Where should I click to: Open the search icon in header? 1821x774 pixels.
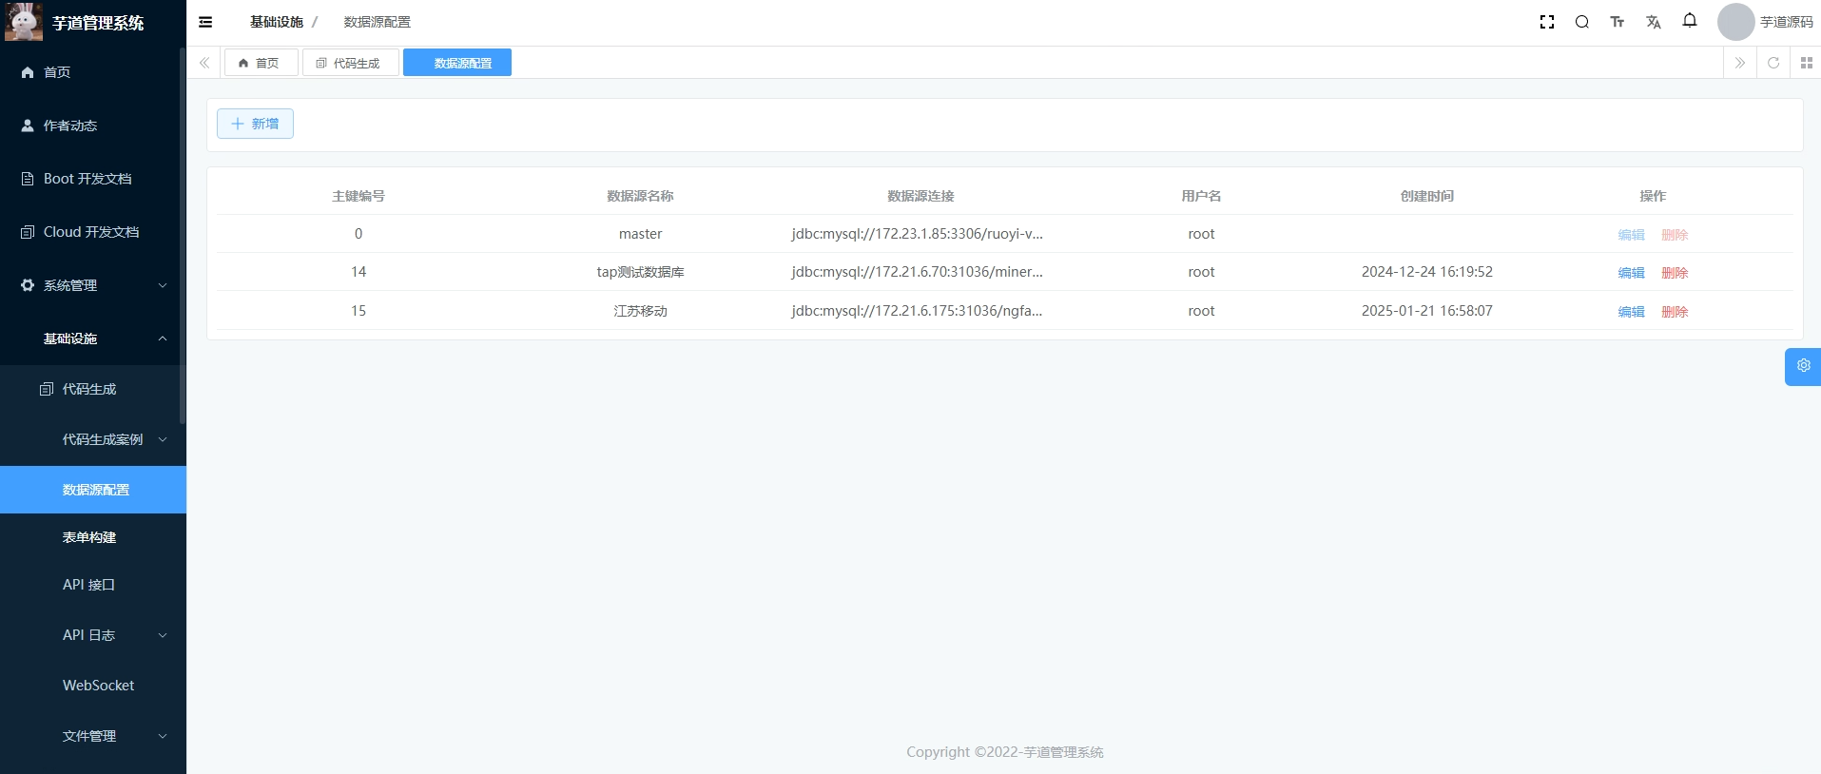(x=1581, y=22)
